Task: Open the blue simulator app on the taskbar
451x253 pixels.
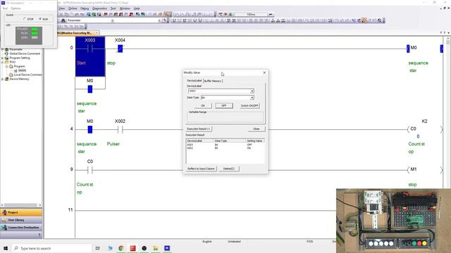Action: click(167, 248)
